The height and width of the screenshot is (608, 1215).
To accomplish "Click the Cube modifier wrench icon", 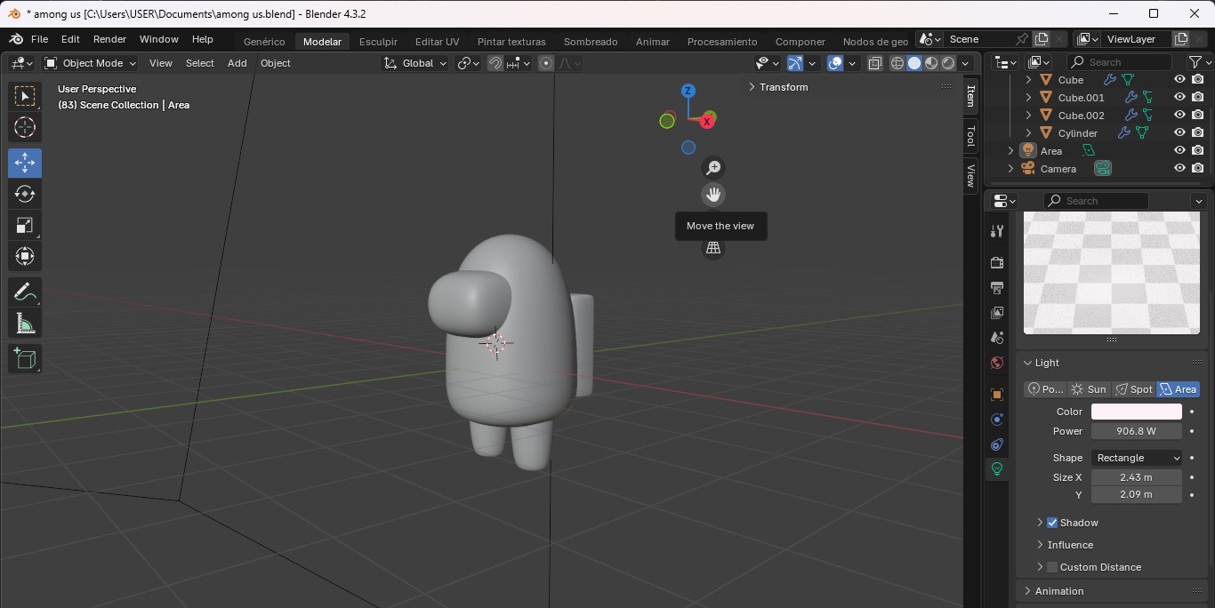I will [x=1109, y=80].
